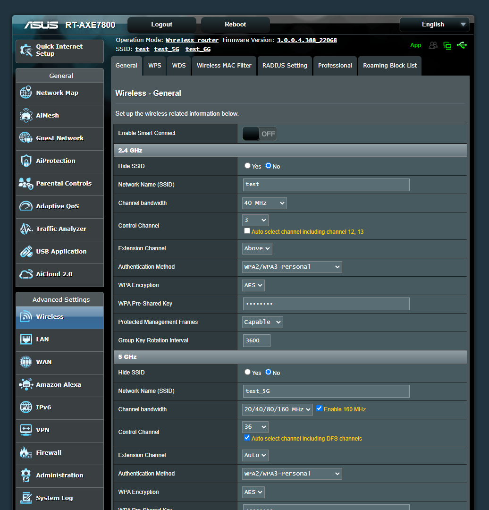The height and width of the screenshot is (510, 489).
Task: Open the IPv6 icon
Action: (x=26, y=407)
